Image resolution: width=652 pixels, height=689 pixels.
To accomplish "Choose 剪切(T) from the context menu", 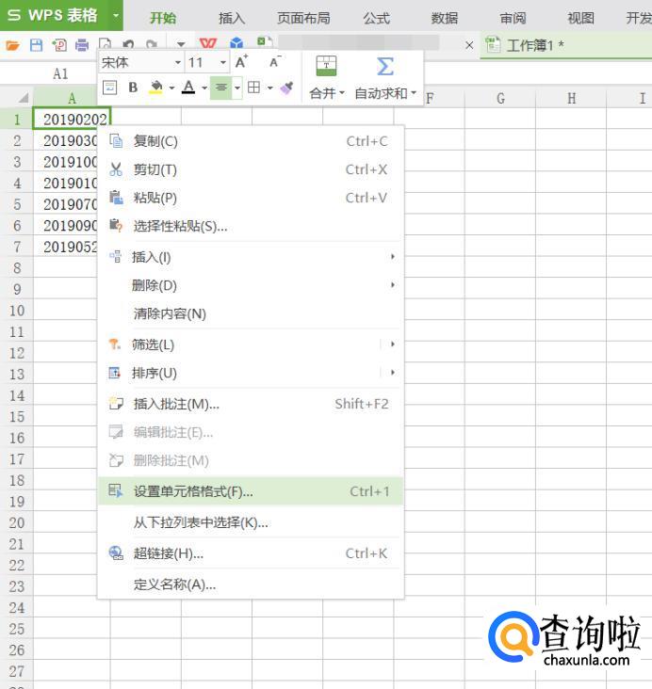I will click(x=251, y=169).
